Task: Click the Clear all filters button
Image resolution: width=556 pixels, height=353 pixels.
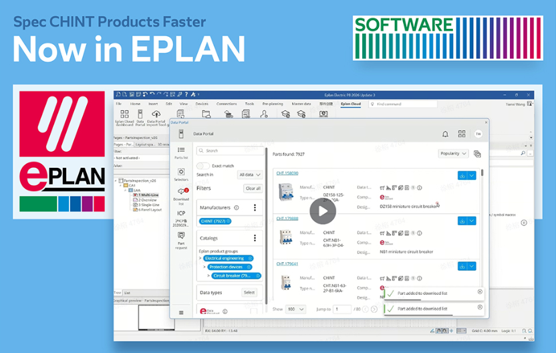Action: point(253,189)
